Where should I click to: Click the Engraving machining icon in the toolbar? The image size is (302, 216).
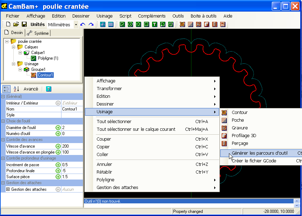click(198, 25)
